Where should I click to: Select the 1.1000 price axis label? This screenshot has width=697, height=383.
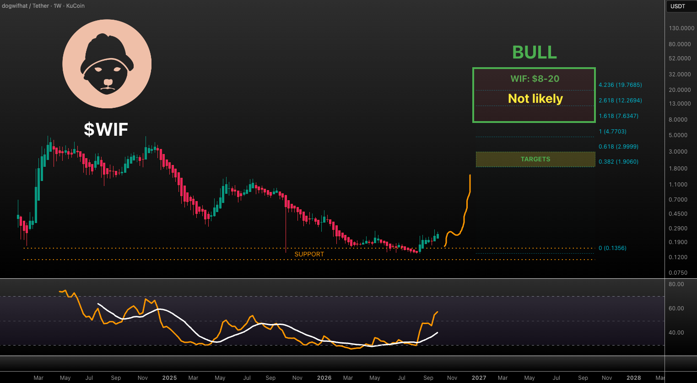(x=678, y=185)
